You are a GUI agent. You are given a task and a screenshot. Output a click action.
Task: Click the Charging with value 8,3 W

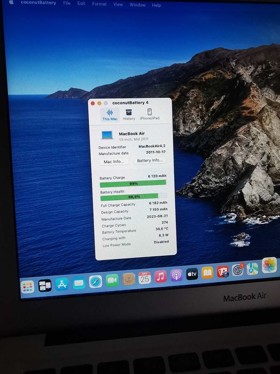[164, 235]
